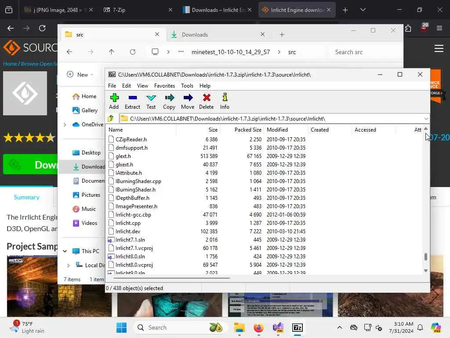Expand the 7-Zip address bar path dropdown
450x338 pixels.
coord(426,119)
